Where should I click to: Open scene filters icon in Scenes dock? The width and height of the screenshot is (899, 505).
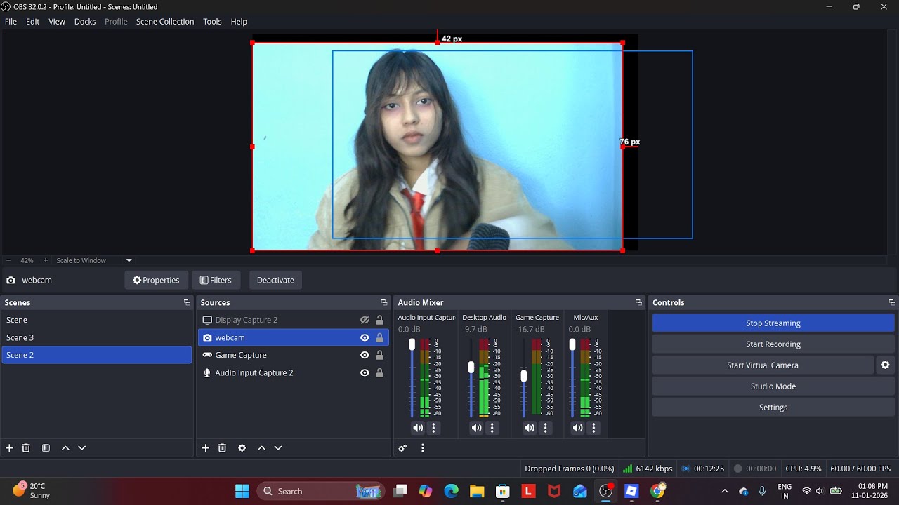click(x=46, y=448)
